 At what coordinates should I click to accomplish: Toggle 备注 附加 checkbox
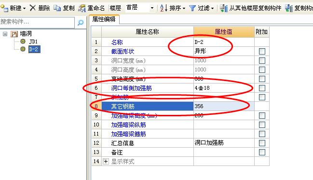(x=262, y=152)
